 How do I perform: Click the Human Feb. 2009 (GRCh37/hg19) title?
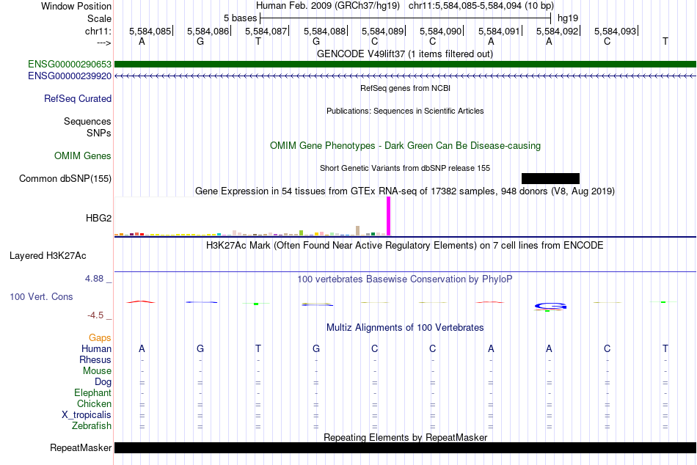[x=328, y=6]
